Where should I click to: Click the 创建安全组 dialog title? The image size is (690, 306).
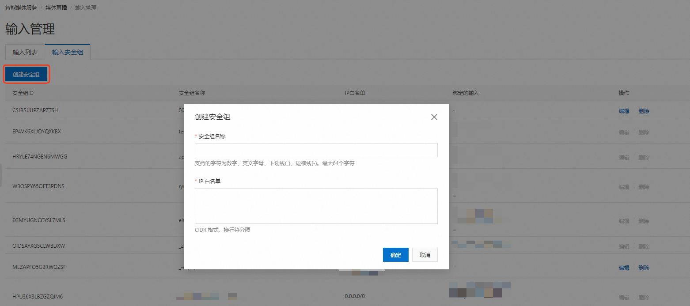coord(212,117)
